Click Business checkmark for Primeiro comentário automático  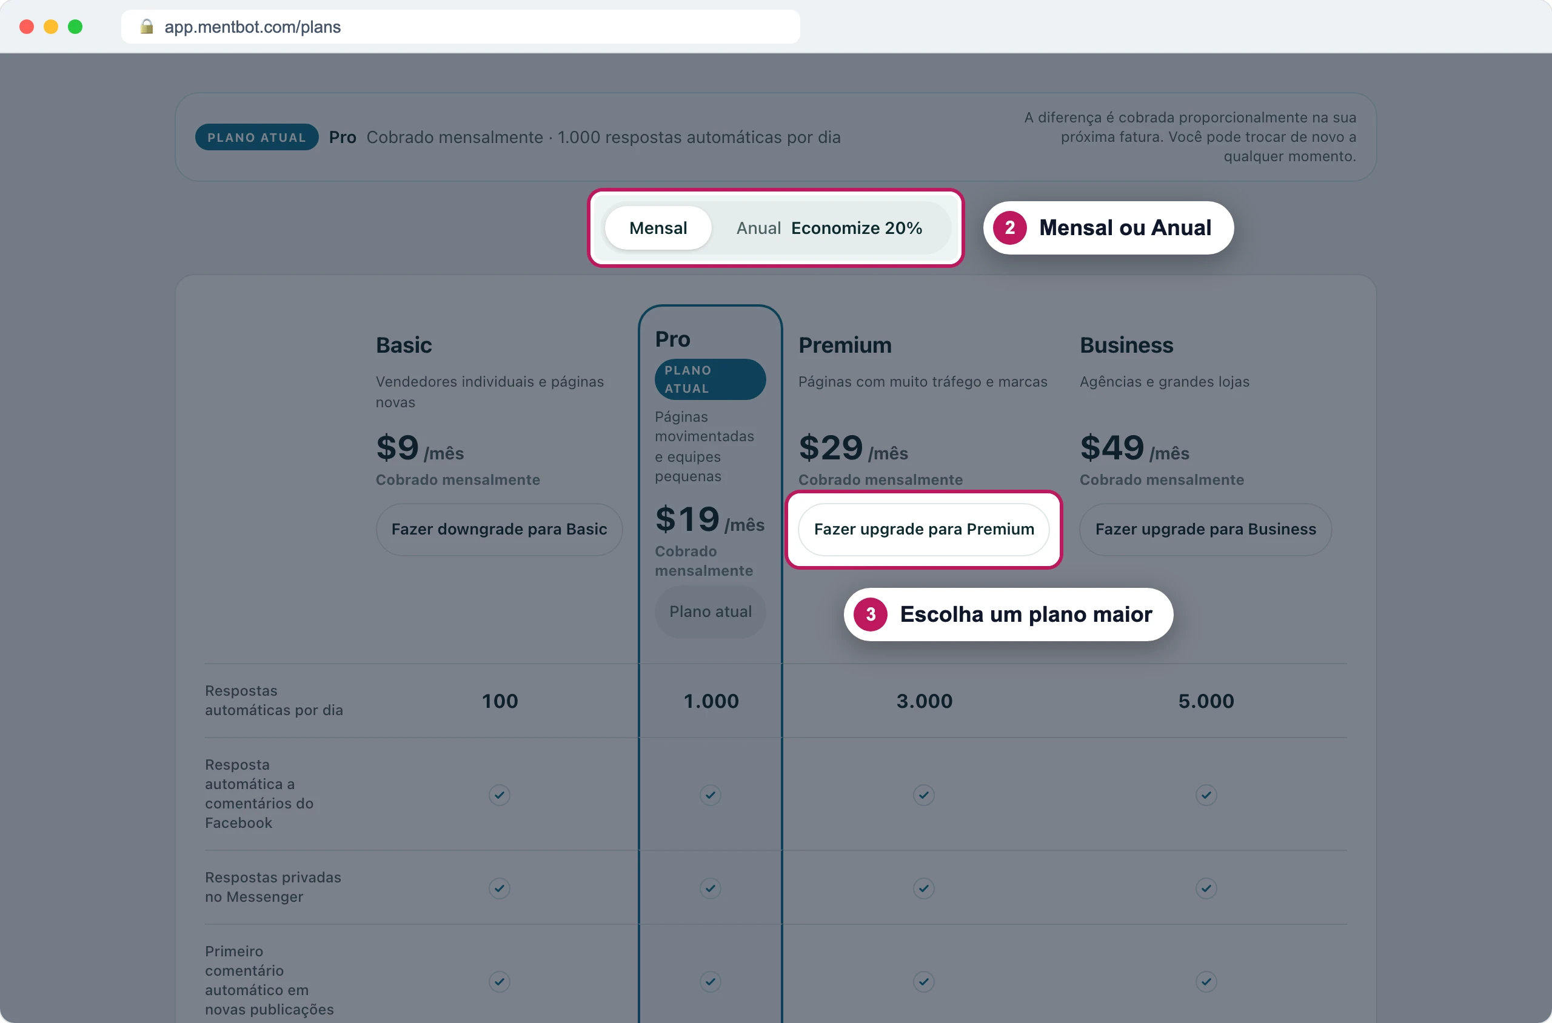pos(1206,981)
